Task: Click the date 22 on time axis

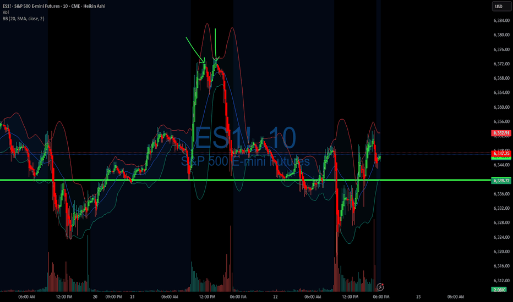Action: pyautogui.click(x=275, y=297)
